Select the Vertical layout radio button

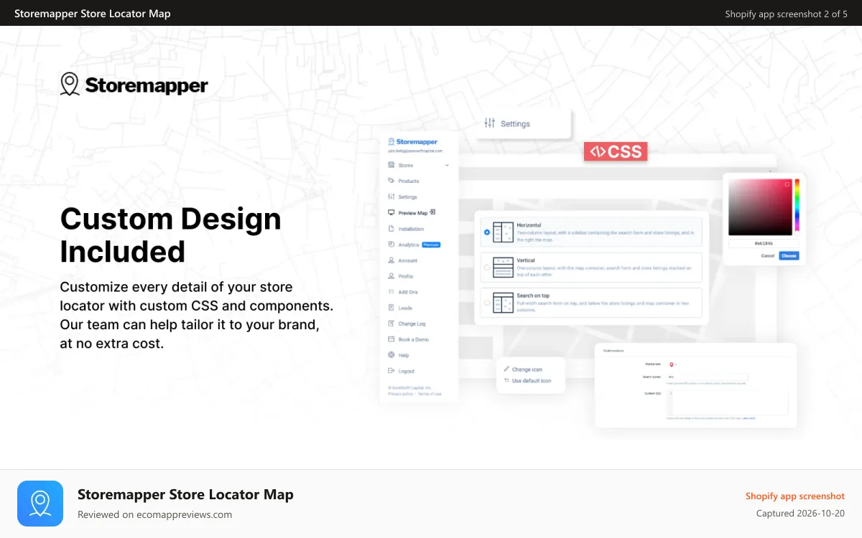tap(487, 267)
